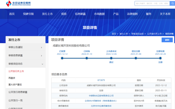This screenshot has height=109, width=175.
Task: Open the 华泰联合证券有限责任公司 sponsor link
Action: [101, 95]
